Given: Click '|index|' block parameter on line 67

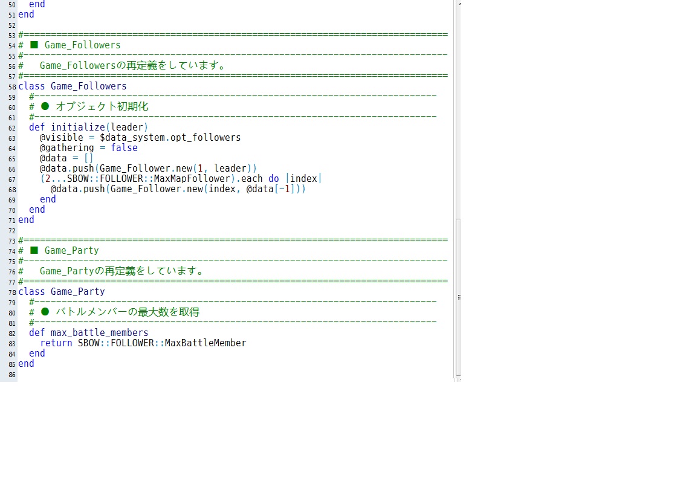Looking at the screenshot, I should (x=303, y=179).
